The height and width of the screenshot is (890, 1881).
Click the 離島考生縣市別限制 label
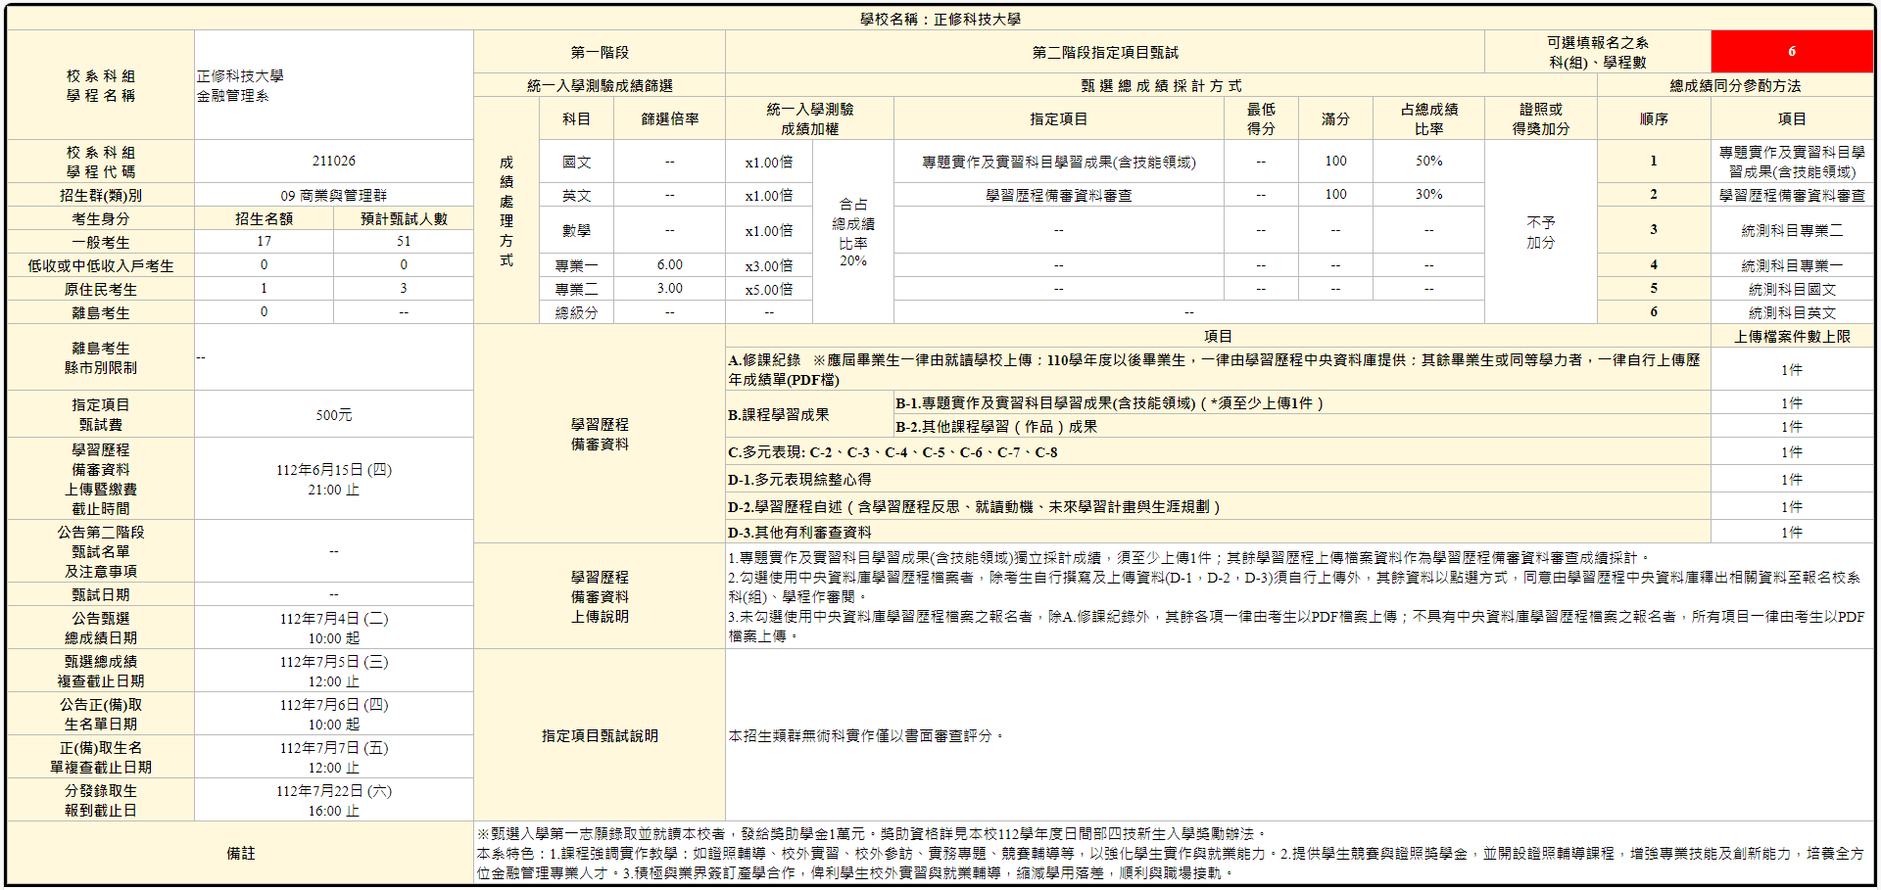coord(100,357)
